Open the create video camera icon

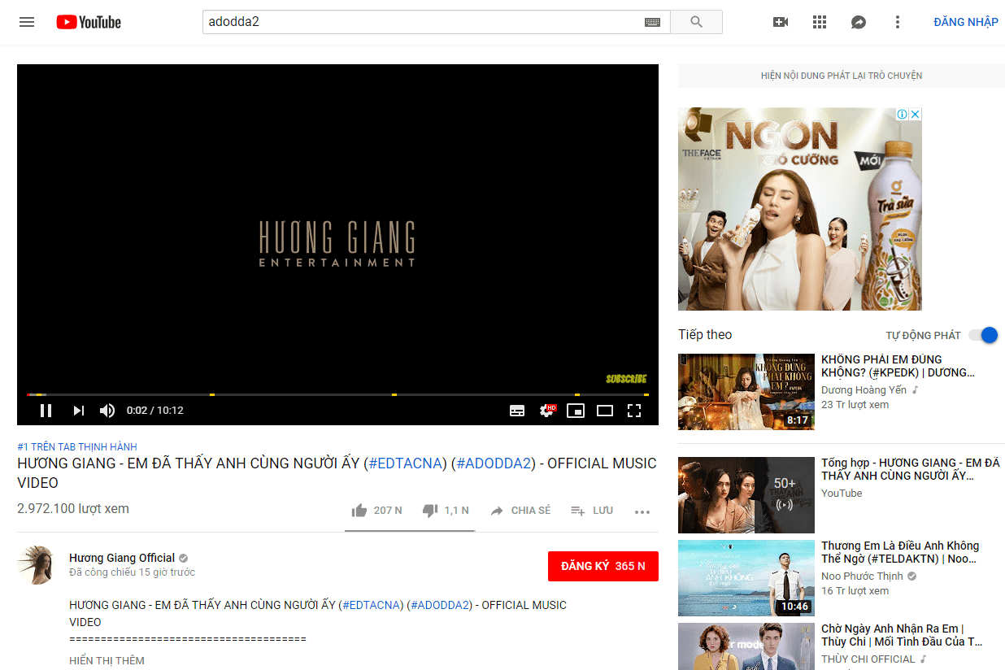click(781, 22)
